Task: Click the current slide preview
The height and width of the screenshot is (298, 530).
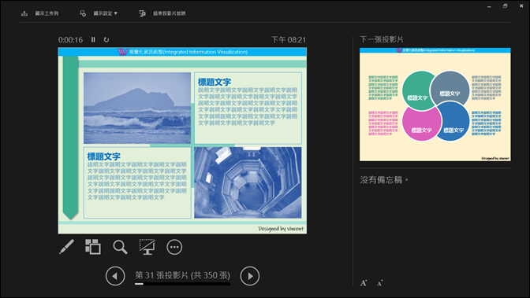Action: 182,141
